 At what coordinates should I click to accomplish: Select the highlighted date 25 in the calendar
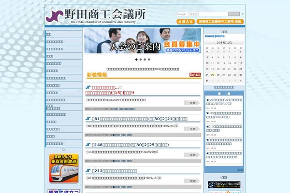pyautogui.click(x=213, y=75)
